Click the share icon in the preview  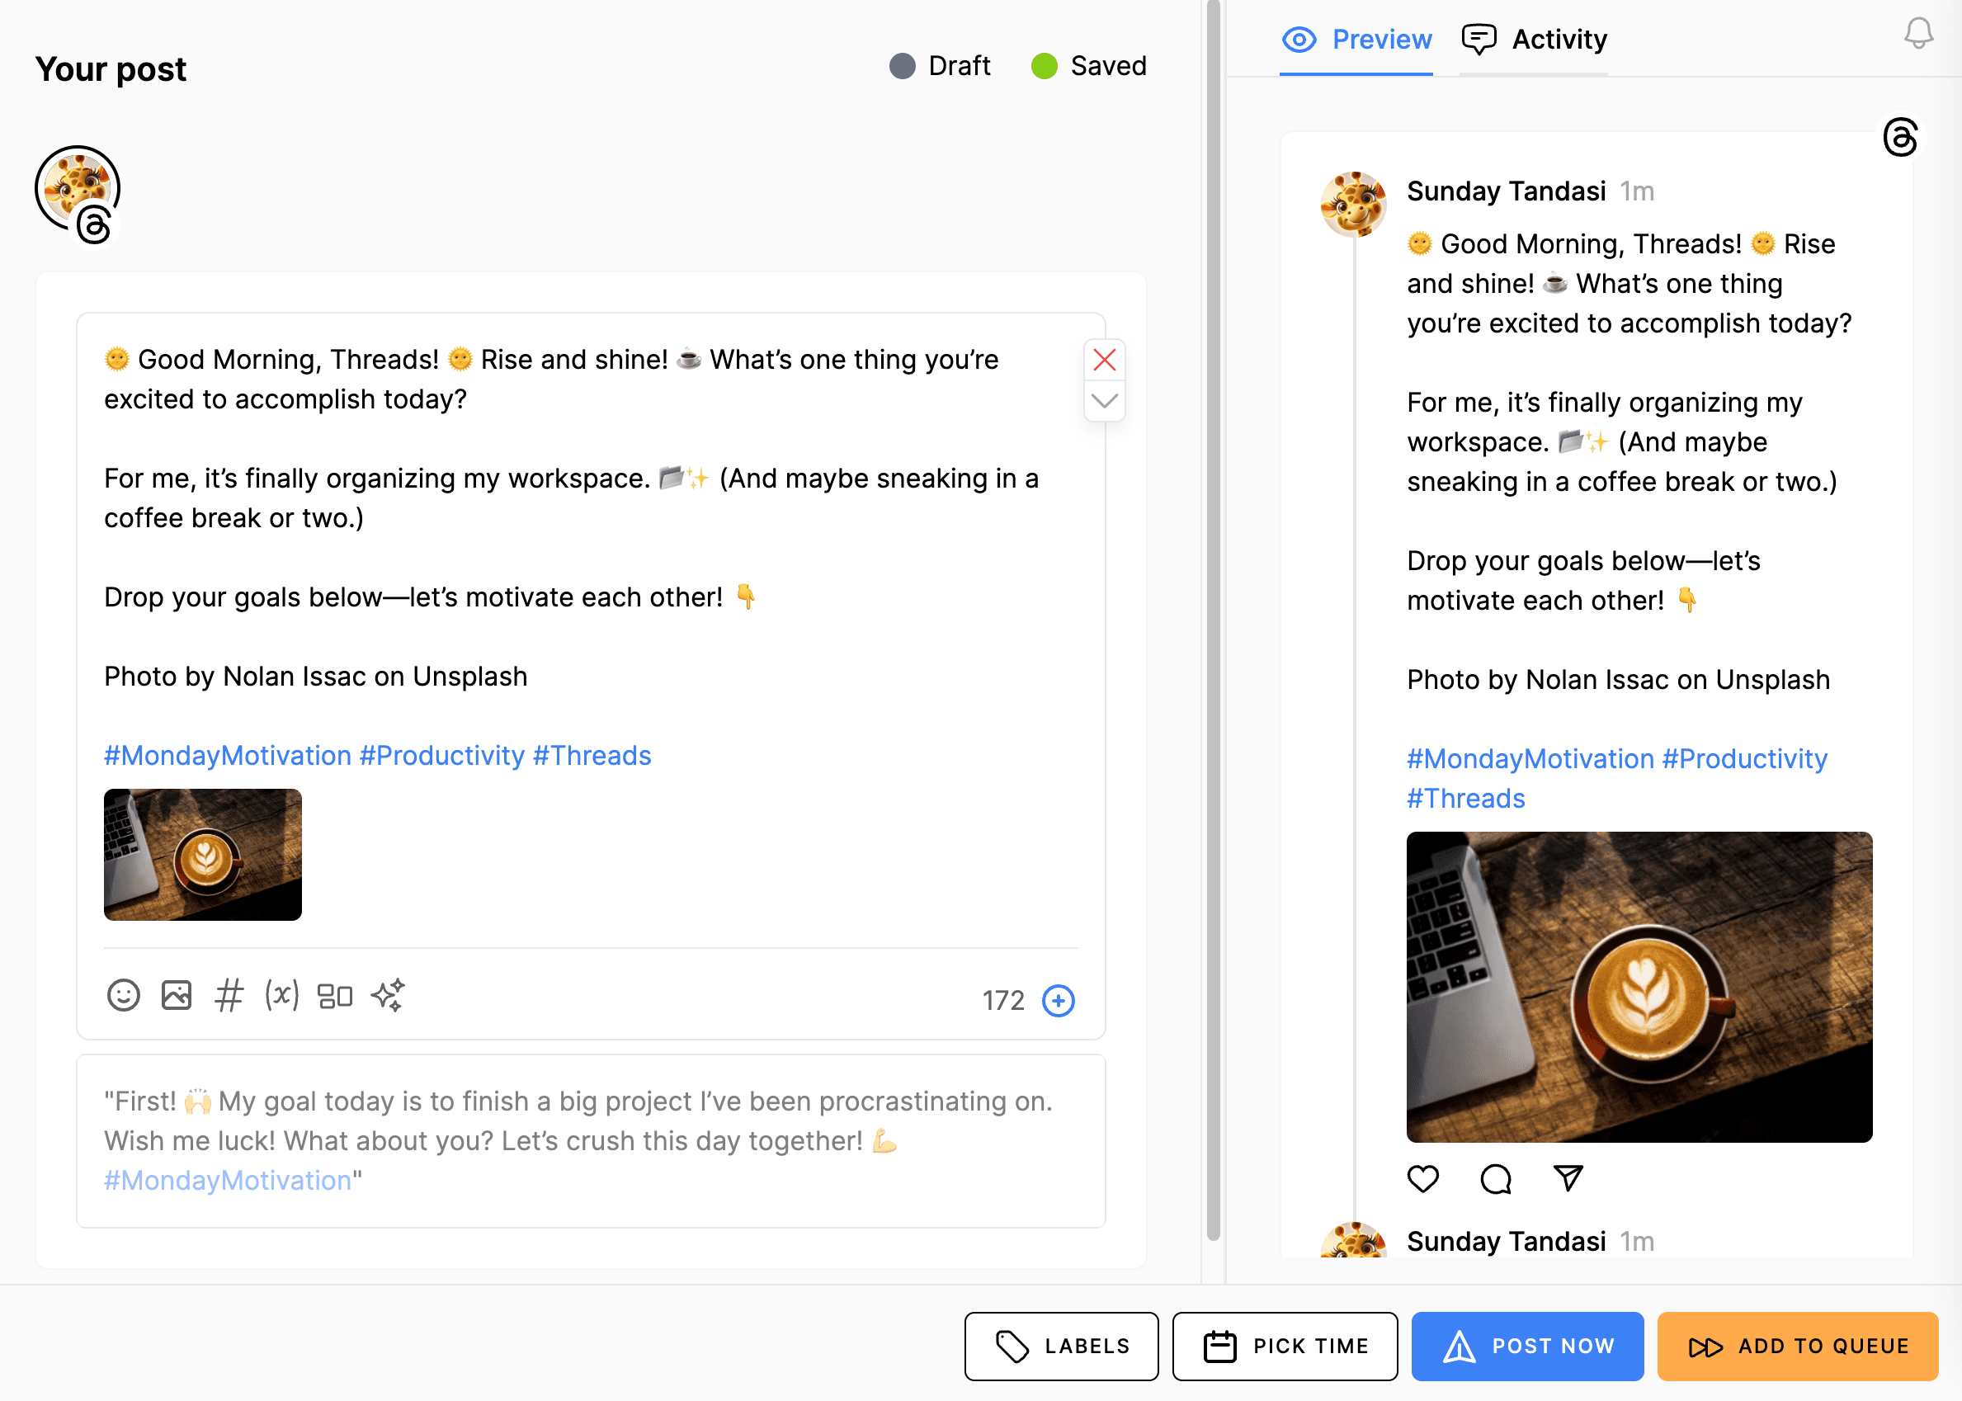point(1567,1178)
